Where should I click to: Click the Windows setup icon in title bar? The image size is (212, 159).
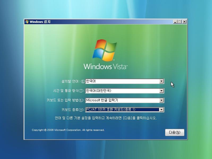tap(27, 22)
